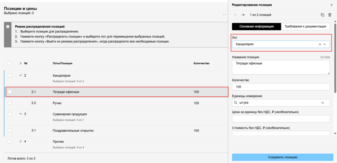Switch to Основная информация tab

[x=257, y=27]
